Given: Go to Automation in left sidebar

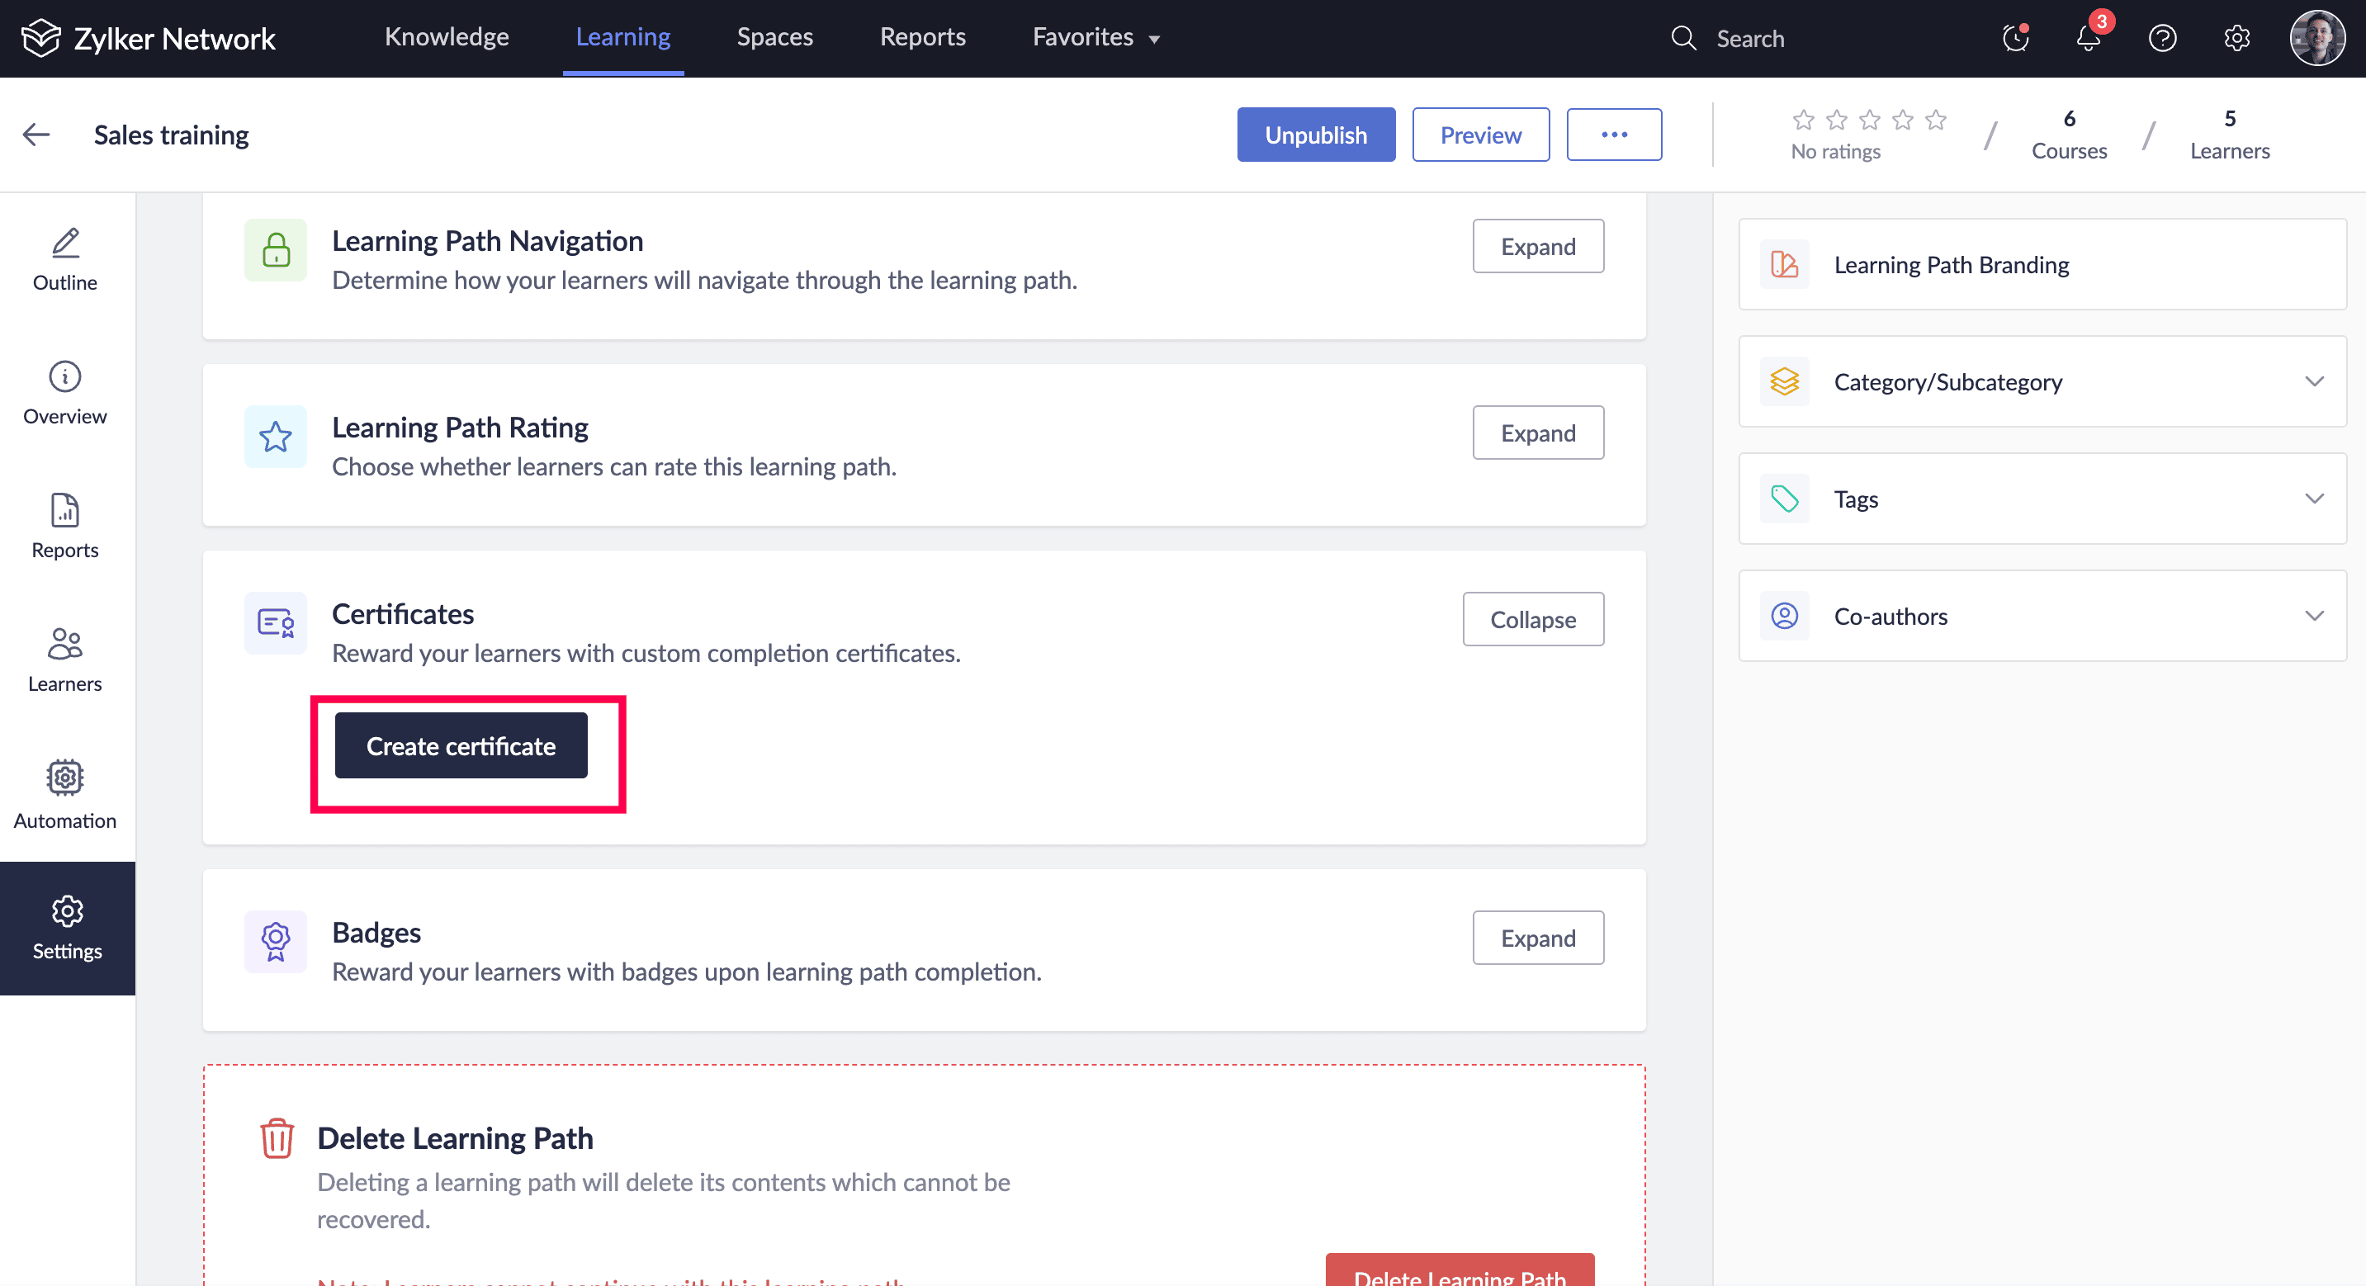Looking at the screenshot, I should coord(64,796).
